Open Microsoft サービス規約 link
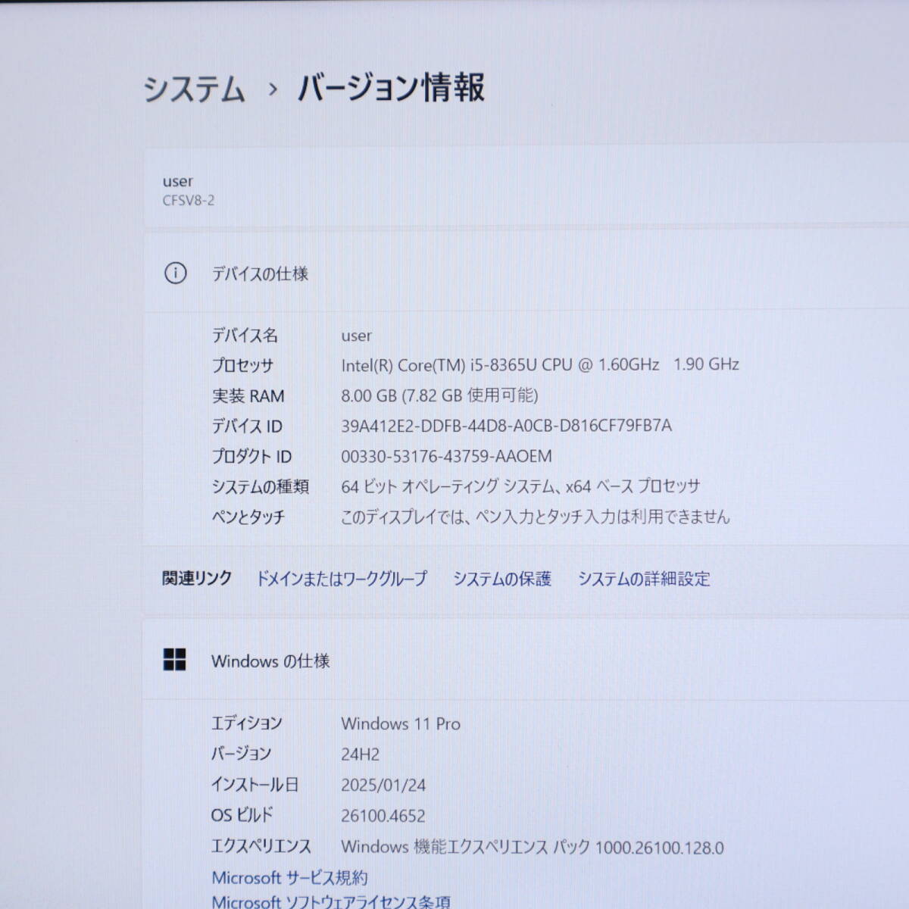 (x=289, y=878)
